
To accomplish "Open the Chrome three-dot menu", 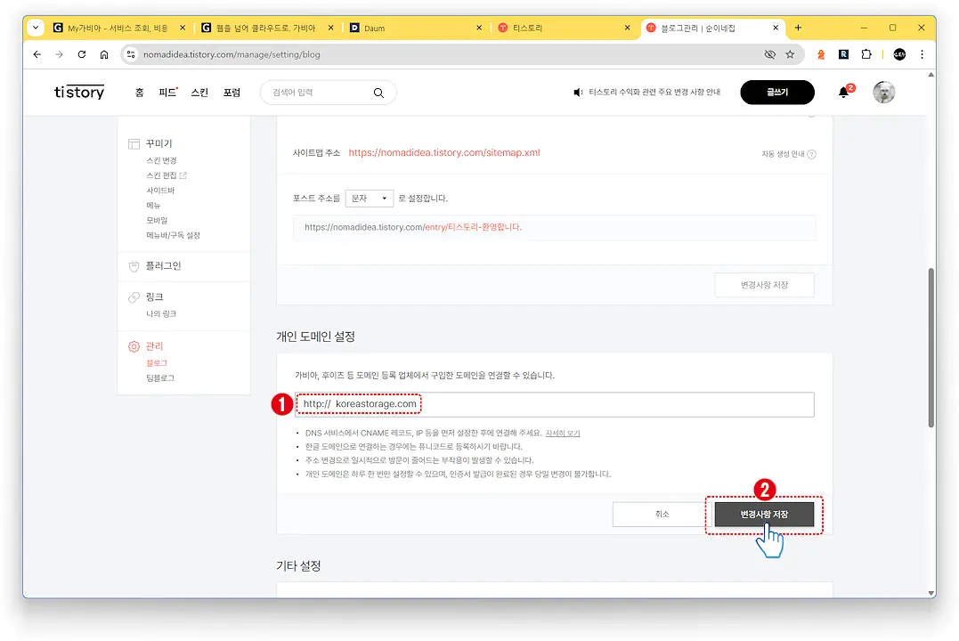I will point(922,54).
